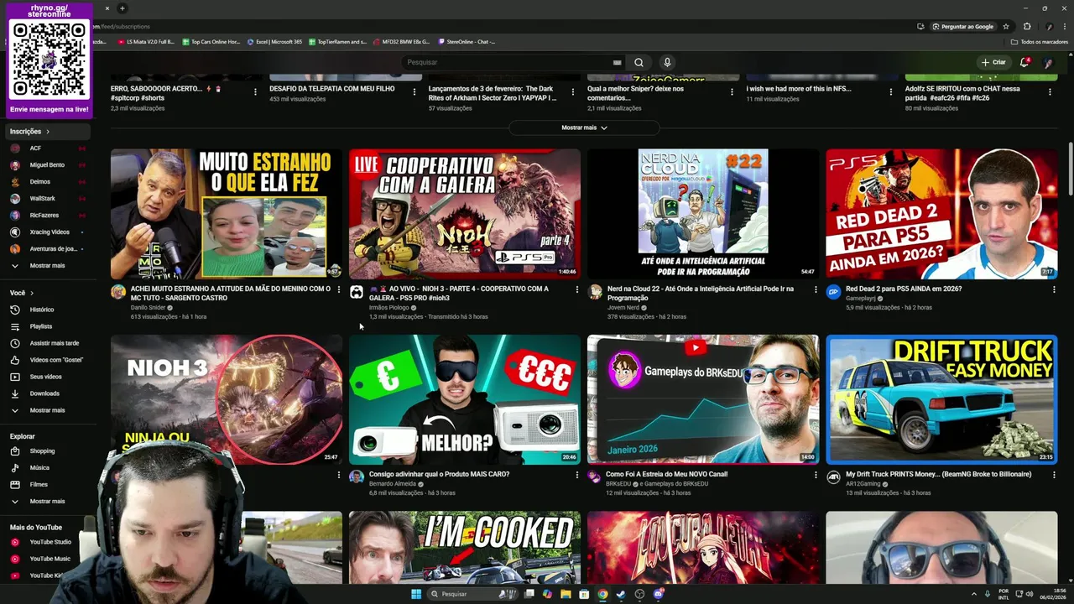1074x604 pixels.
Task: Open Assistir mais tarde list
Action: 46,343
